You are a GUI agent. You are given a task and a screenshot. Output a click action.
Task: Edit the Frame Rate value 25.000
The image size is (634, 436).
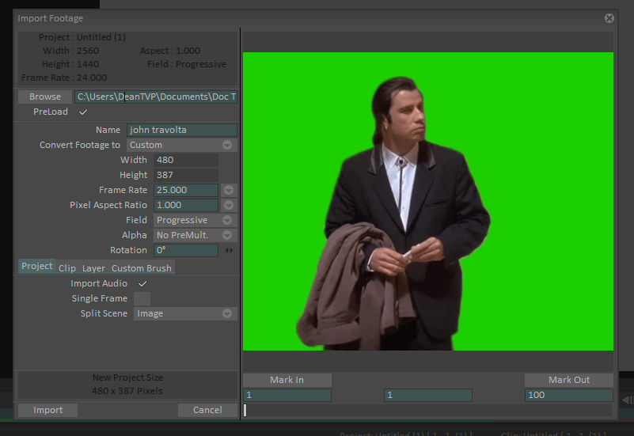tap(185, 190)
